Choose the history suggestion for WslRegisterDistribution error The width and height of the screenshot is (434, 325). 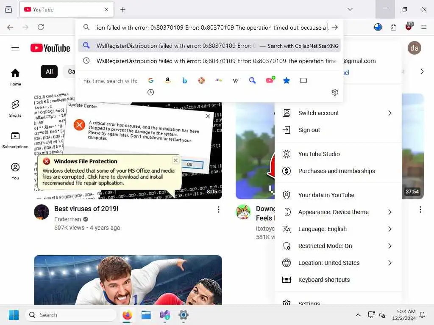[x=209, y=61]
